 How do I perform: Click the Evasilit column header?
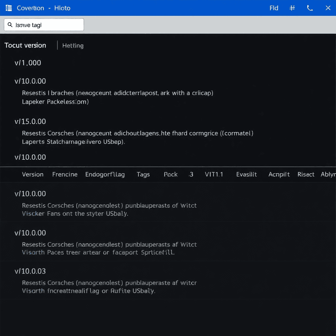pyautogui.click(x=246, y=175)
